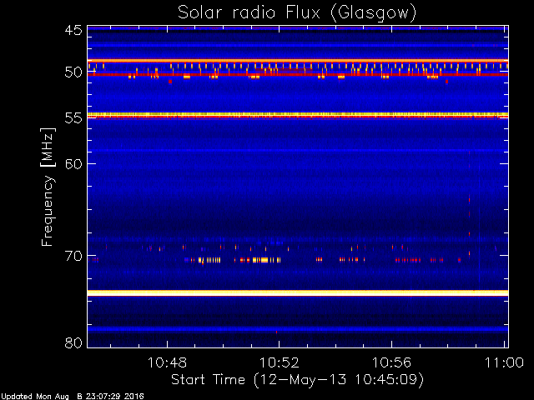Click the bright yellow emission band near 74 MHz
This screenshot has height=400, width=534.
tap(298, 292)
